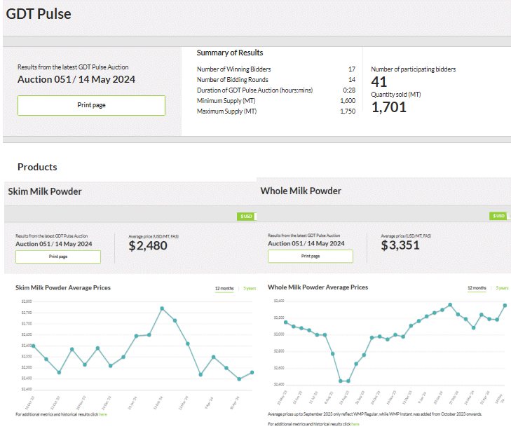Viewport: 511px width, 429px height.
Task: Click the auction duration value 0:28
Action: click(x=349, y=90)
